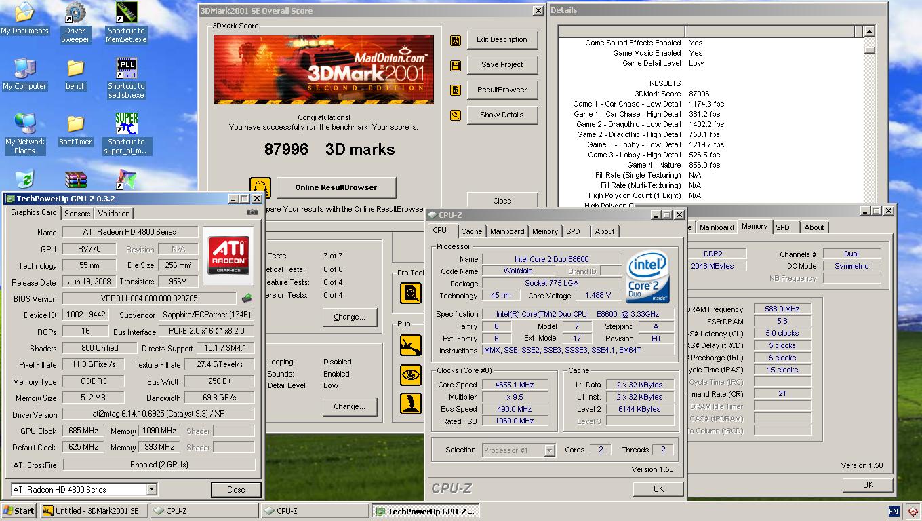Viewport: 922px width, 521px height.
Task: Click the yellow Online ResultBrowser icon
Action: [260, 188]
